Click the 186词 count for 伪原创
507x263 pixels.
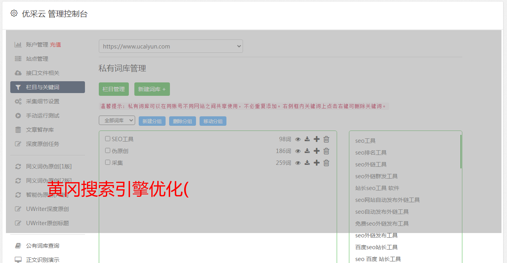click(x=283, y=151)
